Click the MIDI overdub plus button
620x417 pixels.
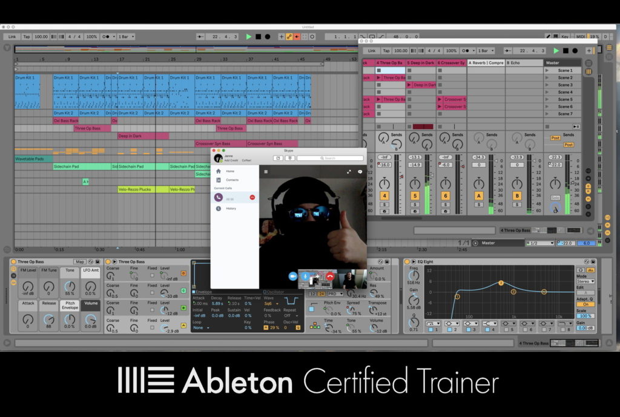point(282,37)
